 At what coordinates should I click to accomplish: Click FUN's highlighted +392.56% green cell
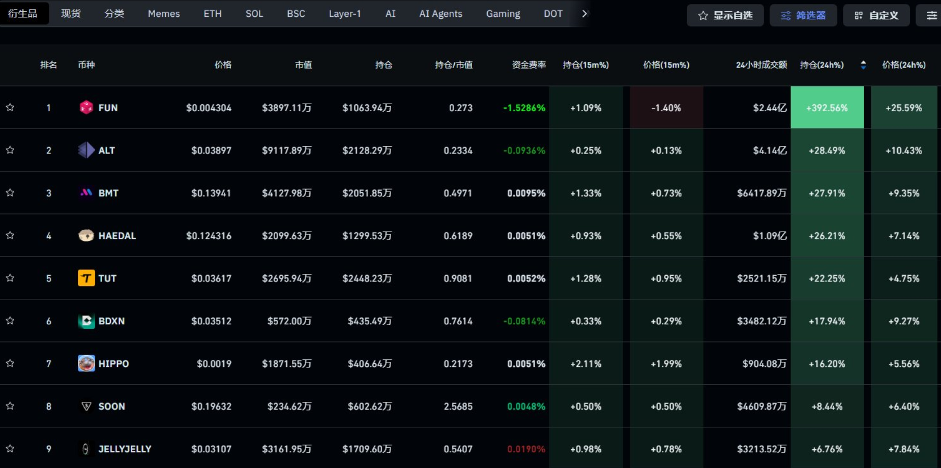pyautogui.click(x=827, y=107)
